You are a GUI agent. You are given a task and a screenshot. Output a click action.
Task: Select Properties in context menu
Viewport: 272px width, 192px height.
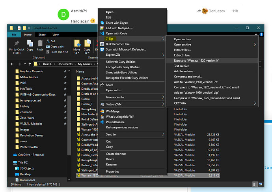pos(132,171)
